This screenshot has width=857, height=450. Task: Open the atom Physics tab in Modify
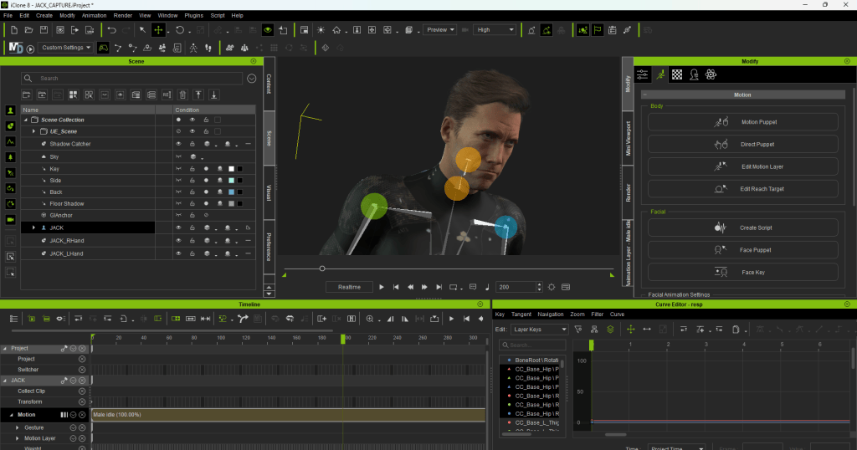pyautogui.click(x=711, y=74)
